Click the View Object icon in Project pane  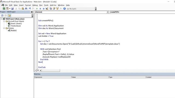5,16
